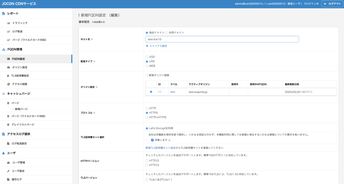Click the user management people icon
Image resolution: width=344 pixels, height=184 pixels.
tap(8, 163)
